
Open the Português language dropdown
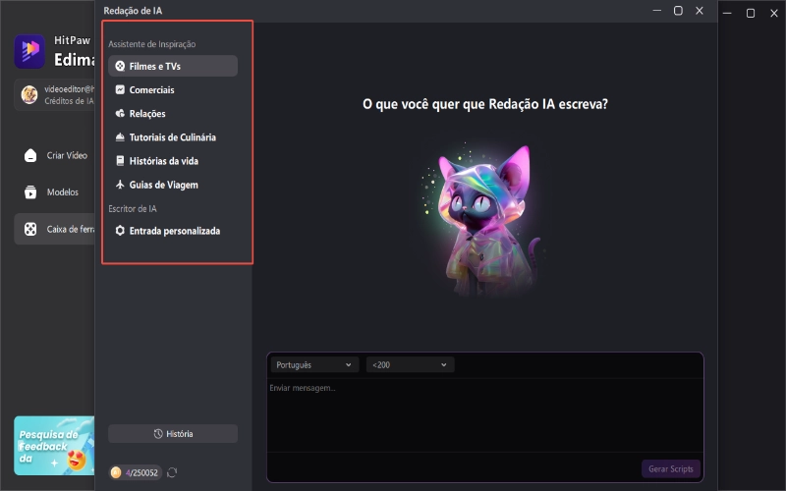click(x=314, y=364)
